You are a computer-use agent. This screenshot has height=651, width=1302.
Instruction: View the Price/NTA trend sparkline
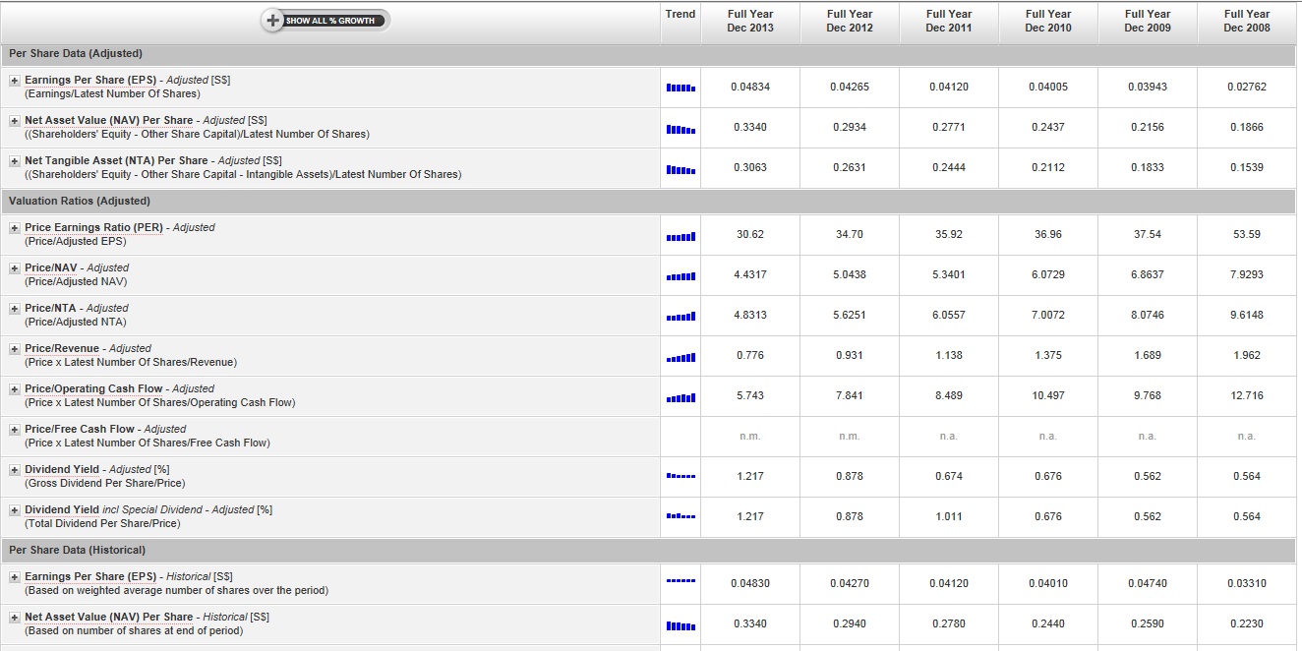(x=681, y=316)
